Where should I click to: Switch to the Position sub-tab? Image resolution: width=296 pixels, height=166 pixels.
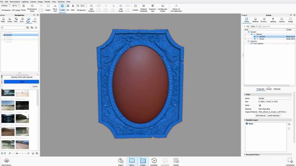pyautogui.click(x=269, y=89)
